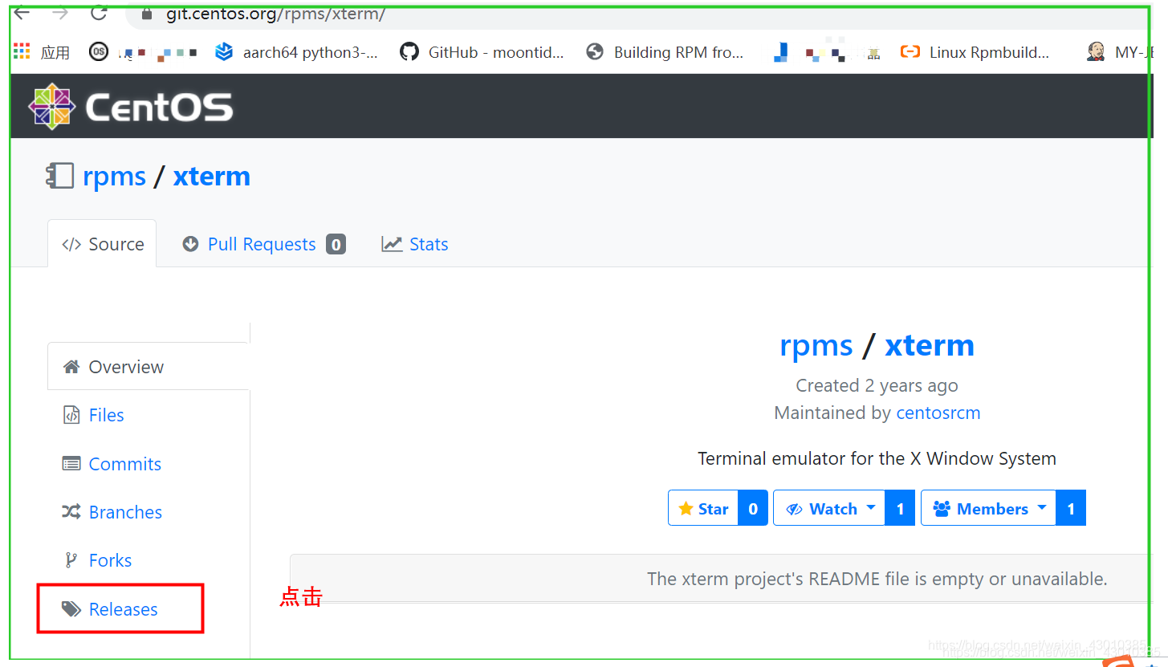The image size is (1168, 667).
Task: Open Files in sidebar
Action: click(x=106, y=415)
